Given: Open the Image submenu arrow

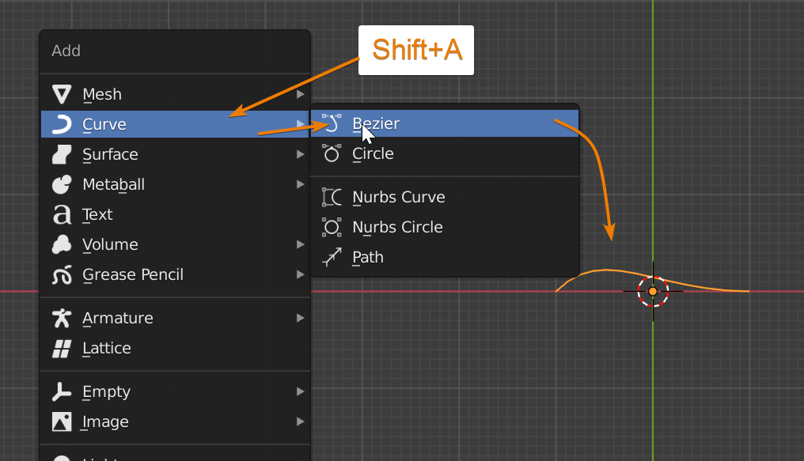Looking at the screenshot, I should click(300, 422).
